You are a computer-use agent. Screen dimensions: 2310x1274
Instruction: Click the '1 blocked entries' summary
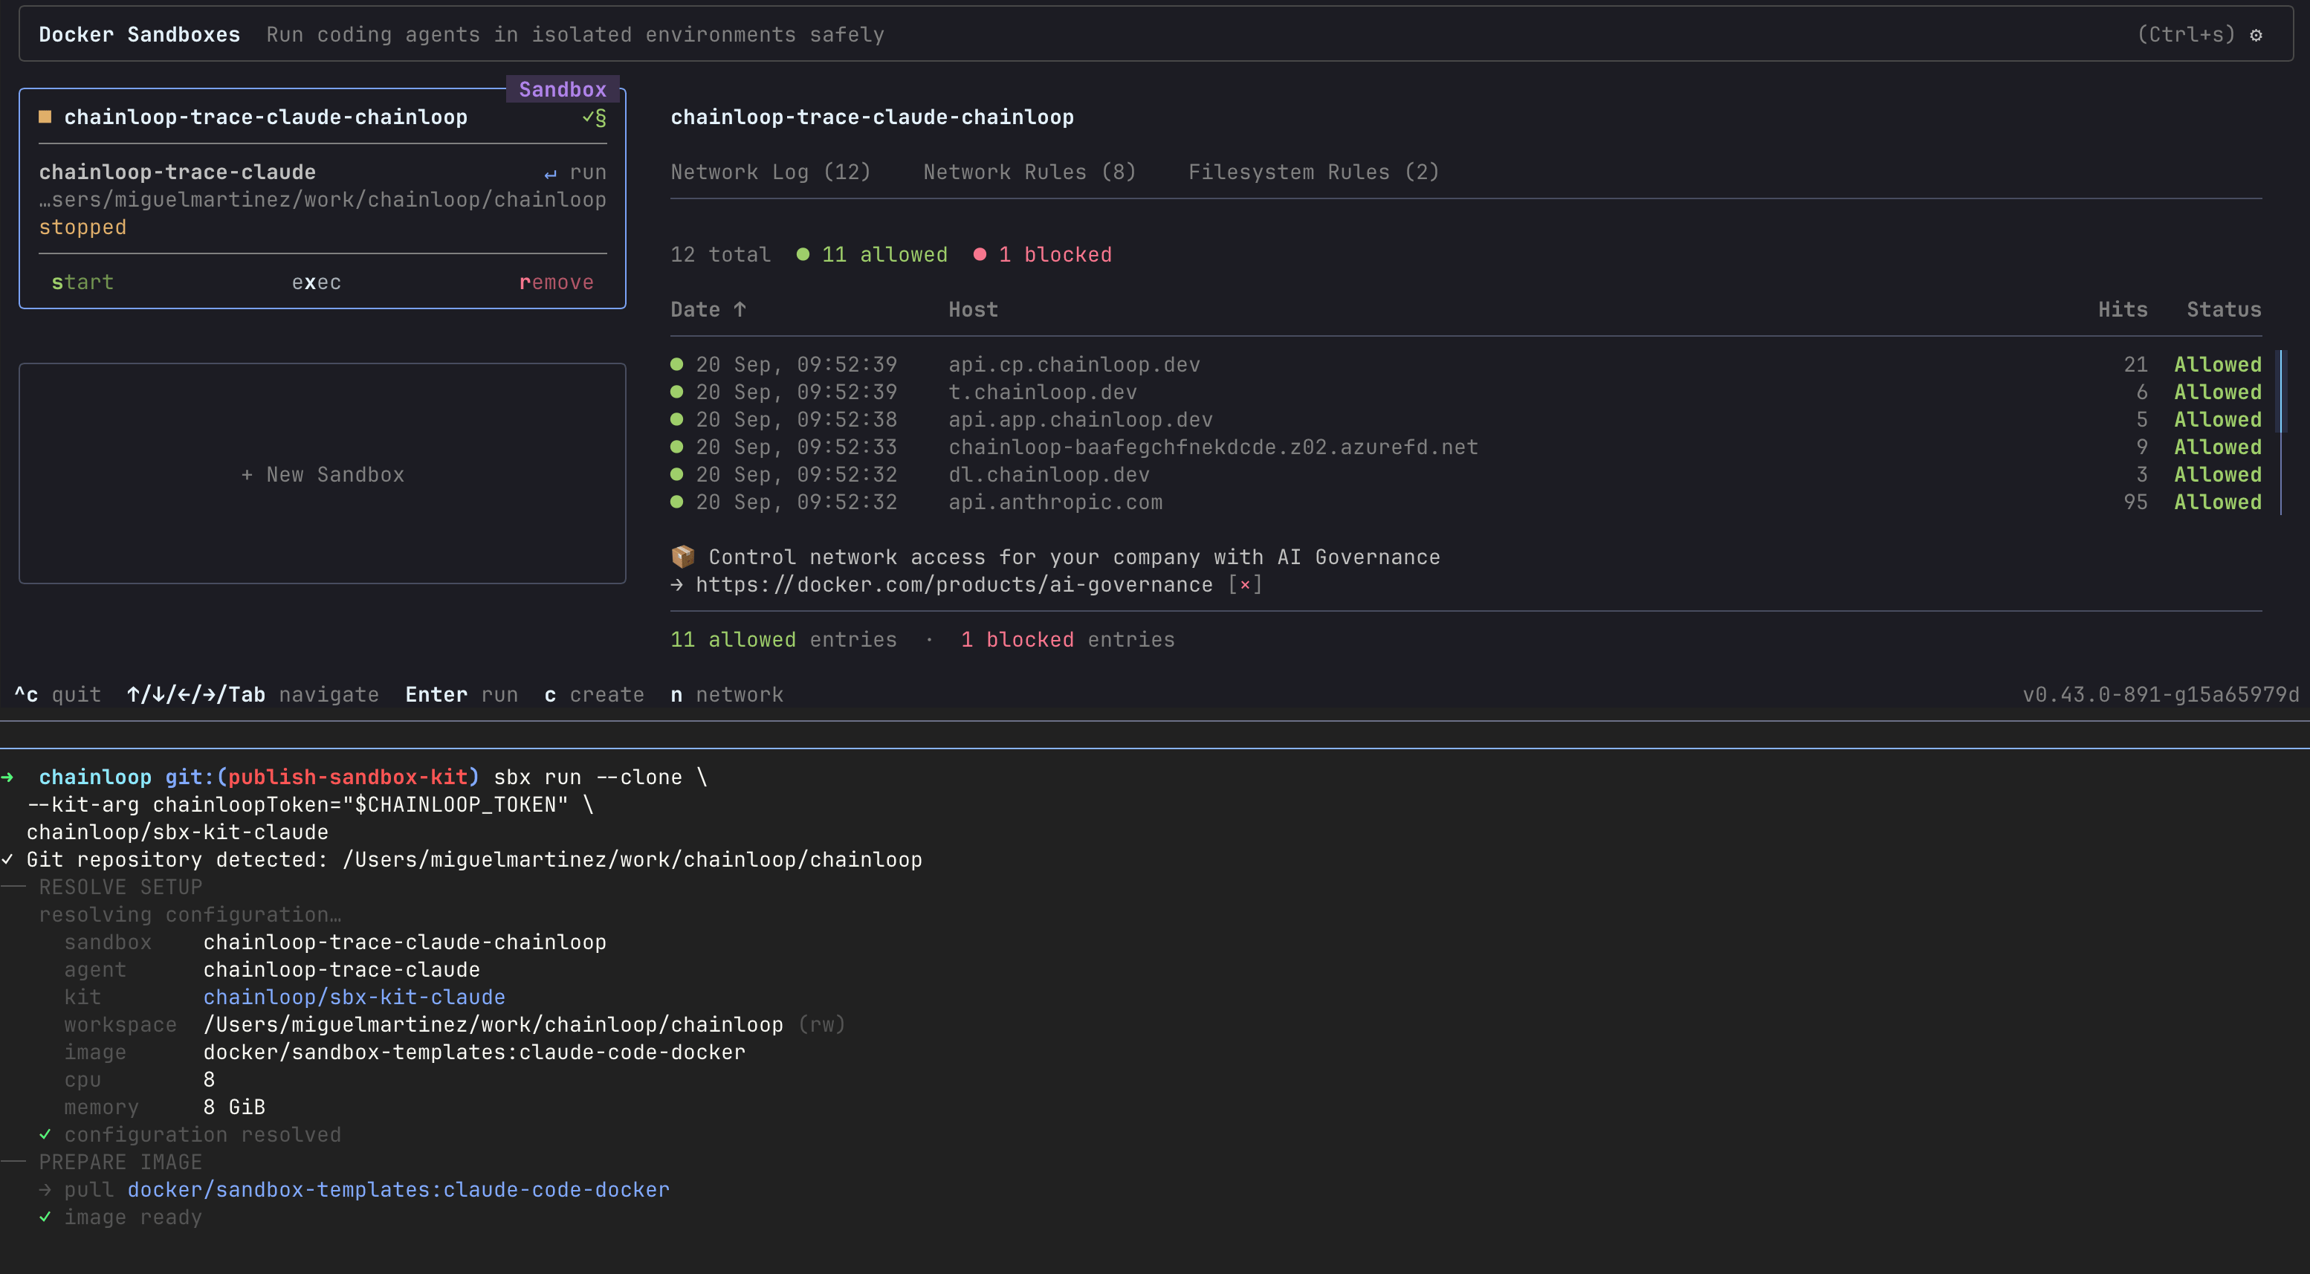1067,640
